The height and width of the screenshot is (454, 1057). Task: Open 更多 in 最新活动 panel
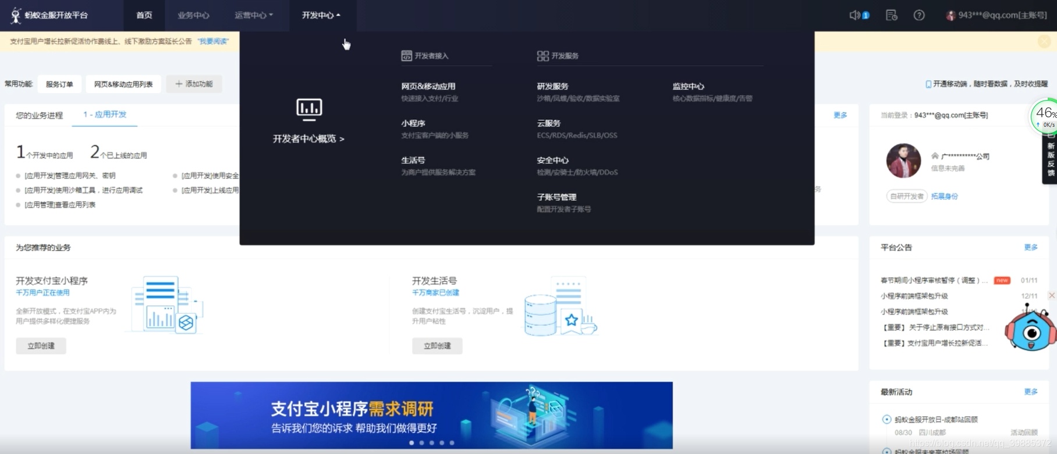1031,392
